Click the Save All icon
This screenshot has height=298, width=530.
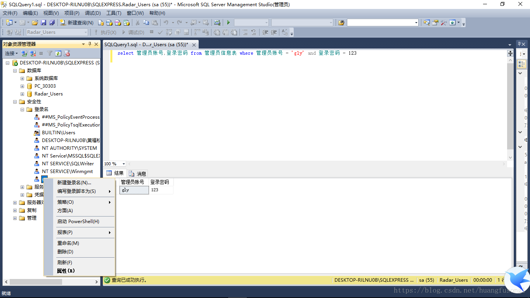click(52, 23)
